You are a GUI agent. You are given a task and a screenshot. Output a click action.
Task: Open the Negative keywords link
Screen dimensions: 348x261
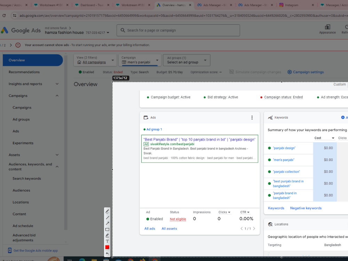306,208
